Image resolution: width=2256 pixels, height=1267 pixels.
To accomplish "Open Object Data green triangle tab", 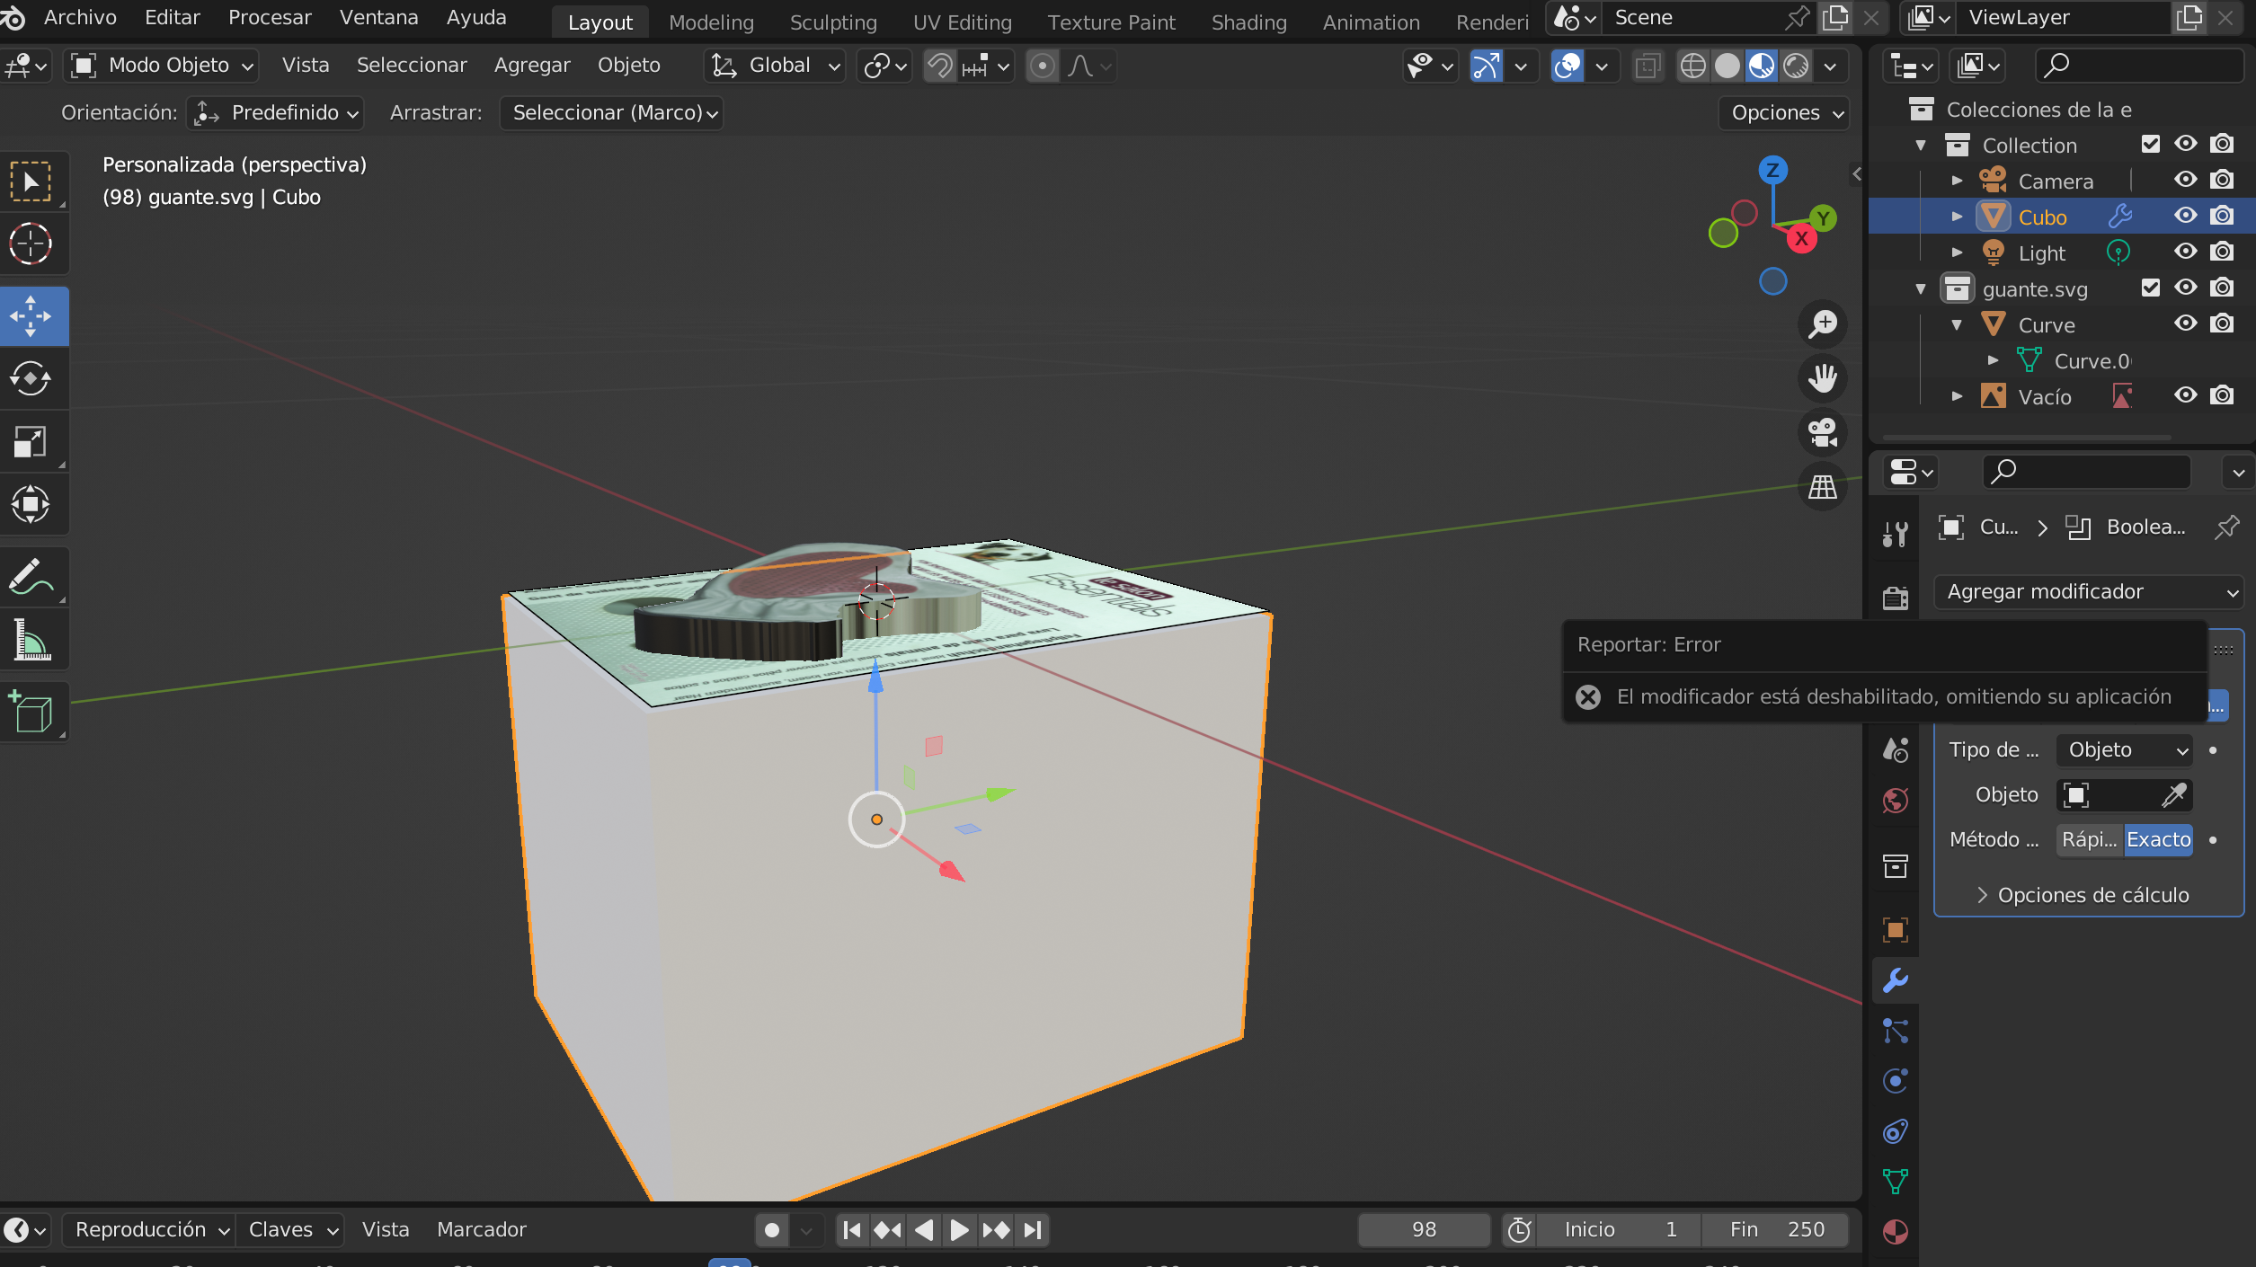I will 1896,1181.
